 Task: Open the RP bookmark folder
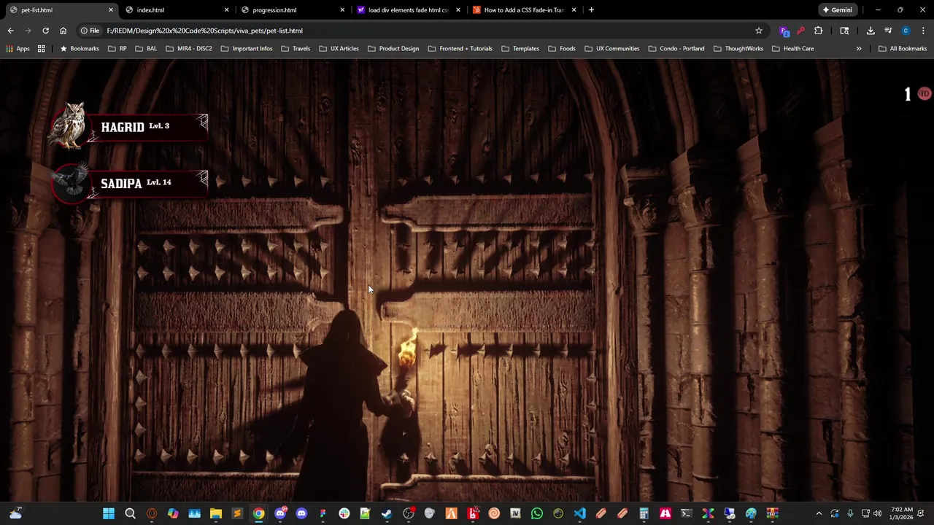click(117, 49)
